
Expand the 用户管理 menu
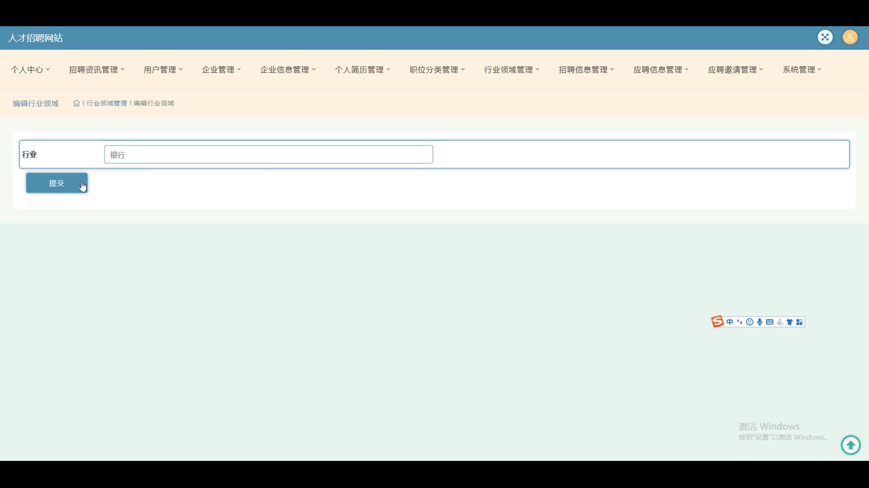pyautogui.click(x=163, y=70)
